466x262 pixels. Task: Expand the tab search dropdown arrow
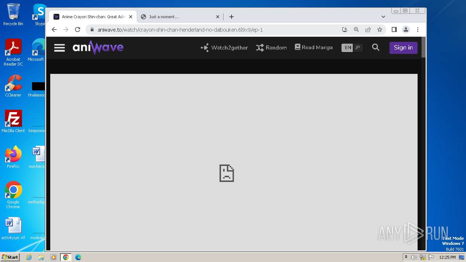(x=383, y=17)
